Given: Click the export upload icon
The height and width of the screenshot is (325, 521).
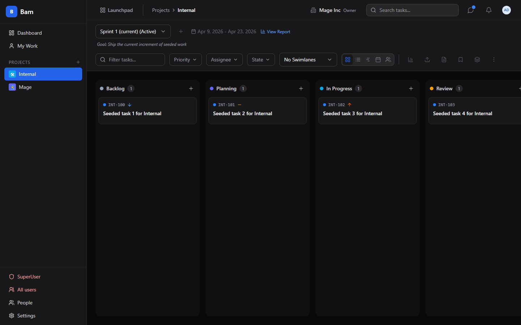Looking at the screenshot, I should click(x=427, y=60).
